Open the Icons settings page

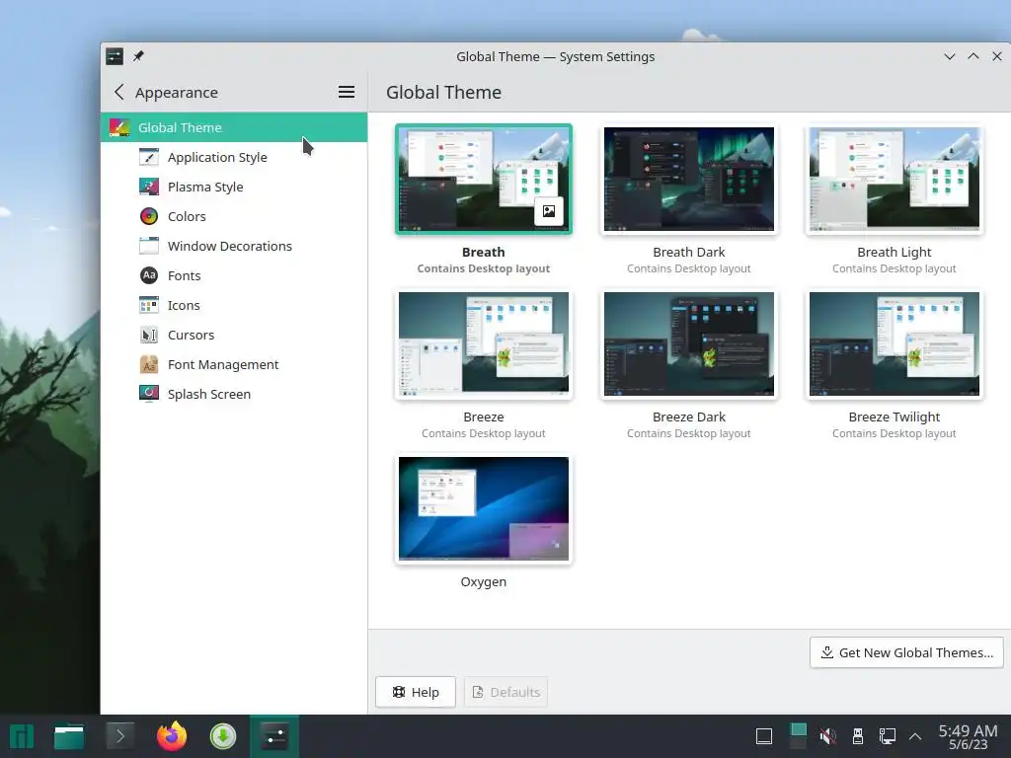[234, 306]
